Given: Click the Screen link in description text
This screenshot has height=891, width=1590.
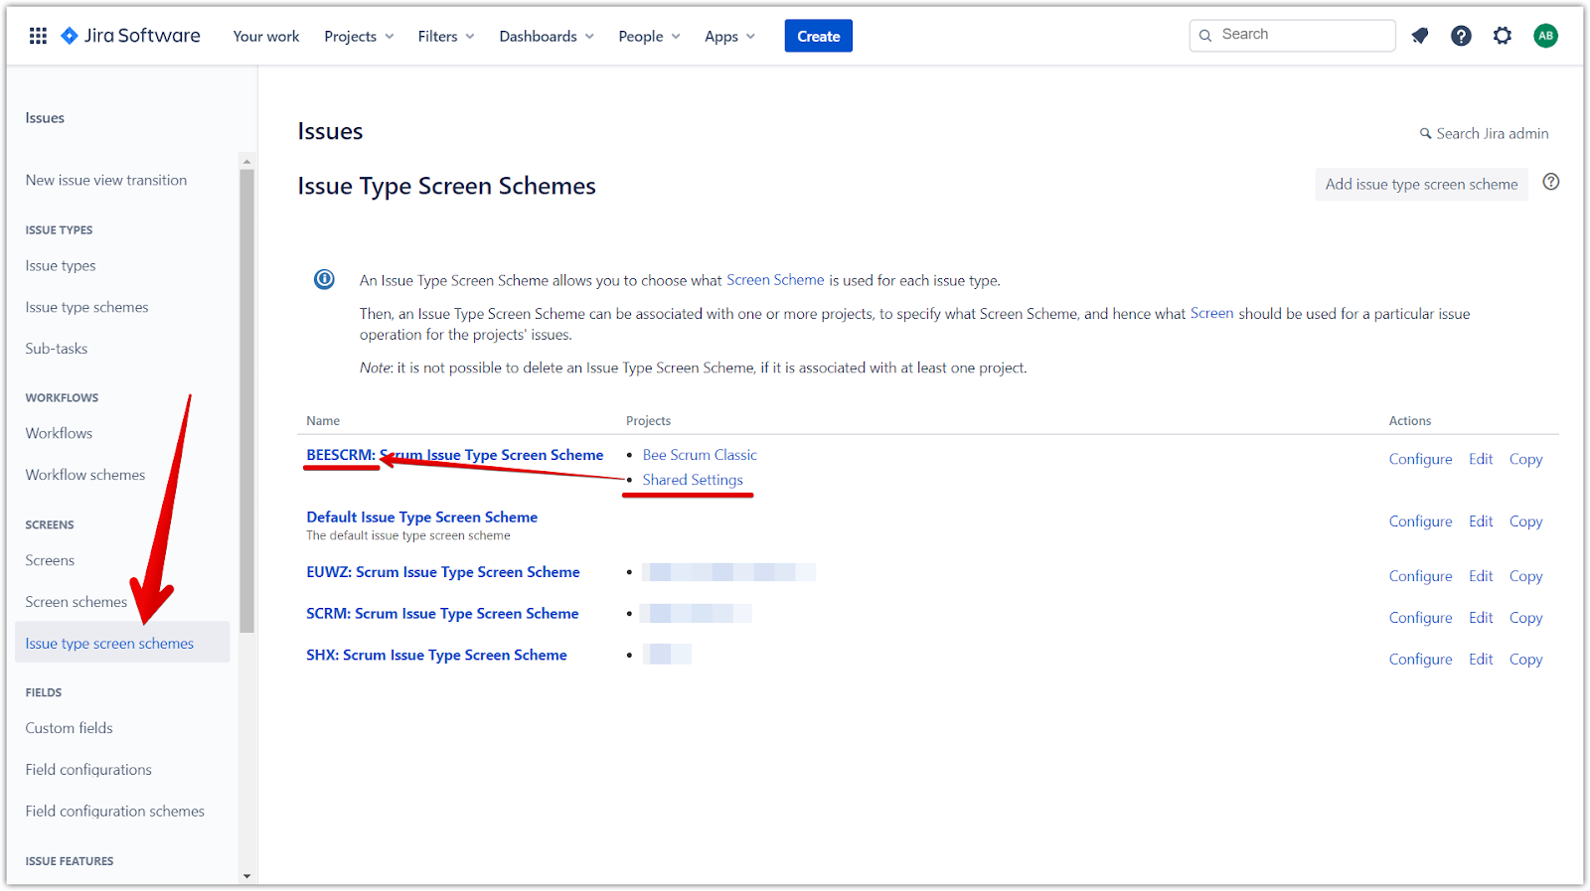Looking at the screenshot, I should [x=1211, y=313].
